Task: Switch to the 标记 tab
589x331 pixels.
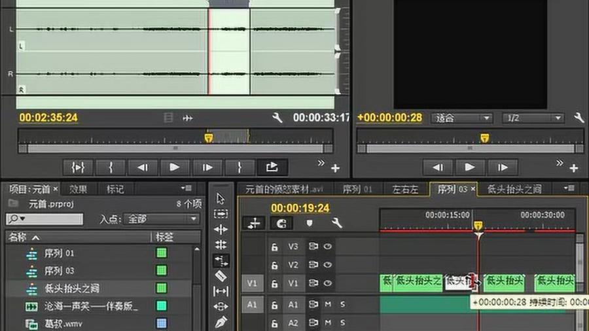Action: click(x=115, y=189)
